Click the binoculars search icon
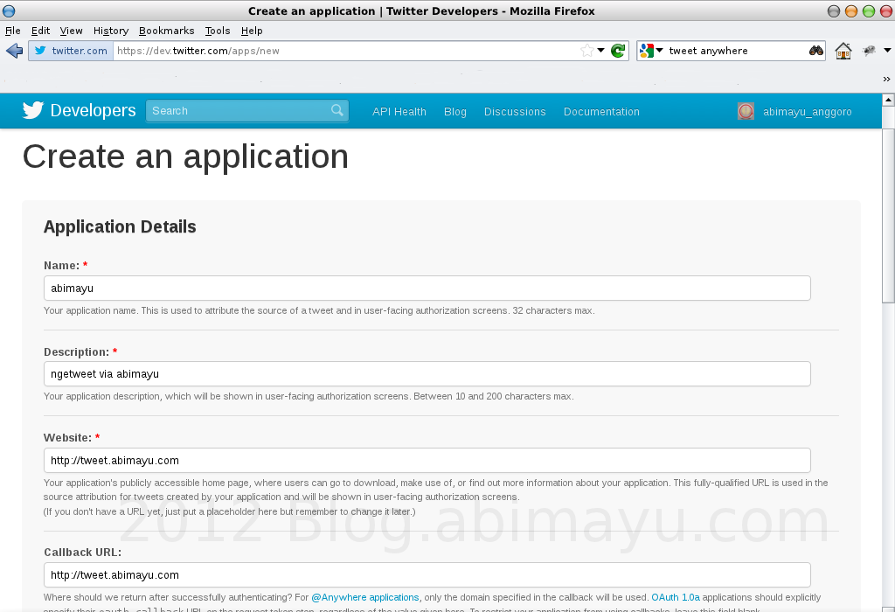895x612 pixels. coord(815,51)
